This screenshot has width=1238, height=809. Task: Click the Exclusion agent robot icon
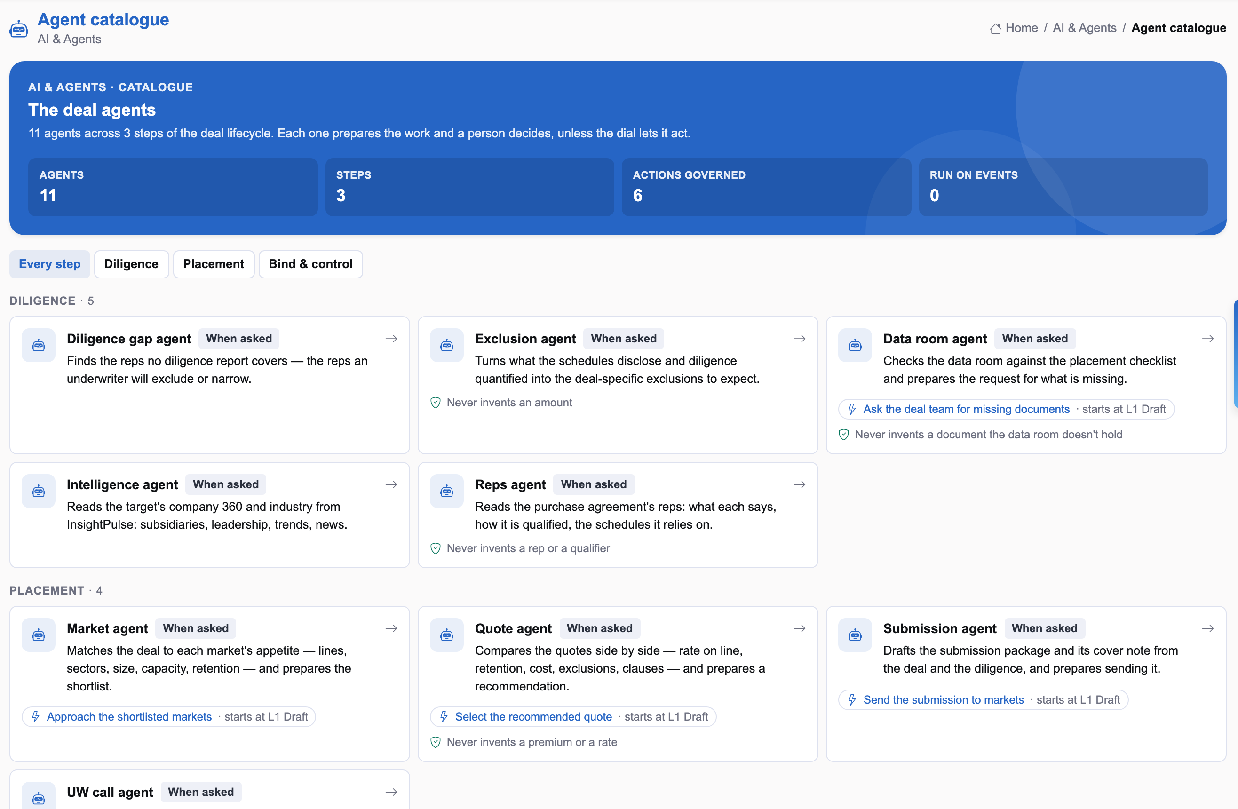[446, 345]
